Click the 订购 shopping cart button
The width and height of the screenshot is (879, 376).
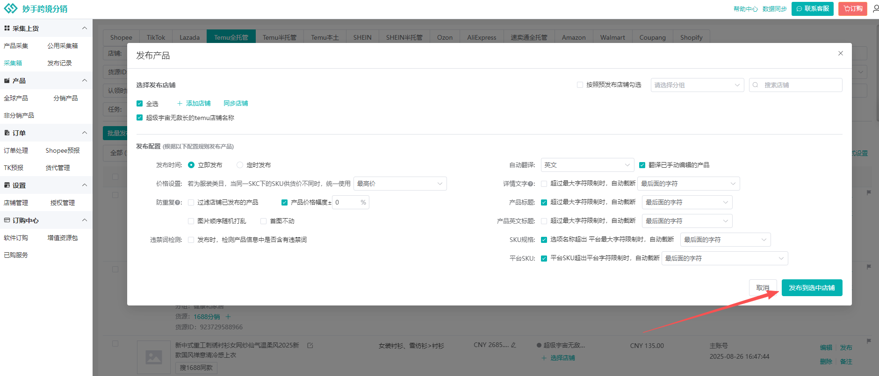click(852, 9)
